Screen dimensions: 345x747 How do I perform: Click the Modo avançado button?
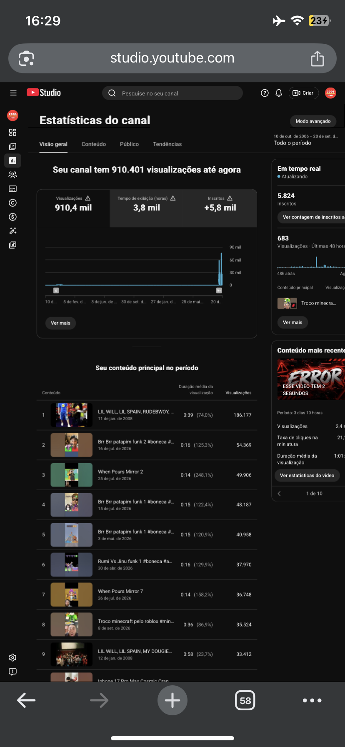pyautogui.click(x=313, y=121)
